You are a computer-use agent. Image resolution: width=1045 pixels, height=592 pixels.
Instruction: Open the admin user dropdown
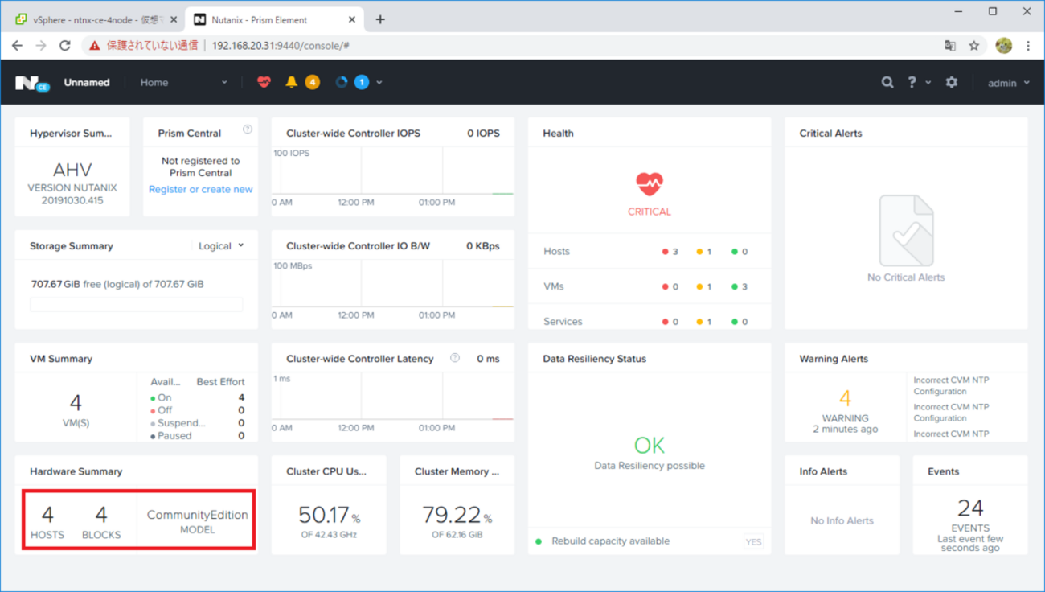coord(1008,83)
